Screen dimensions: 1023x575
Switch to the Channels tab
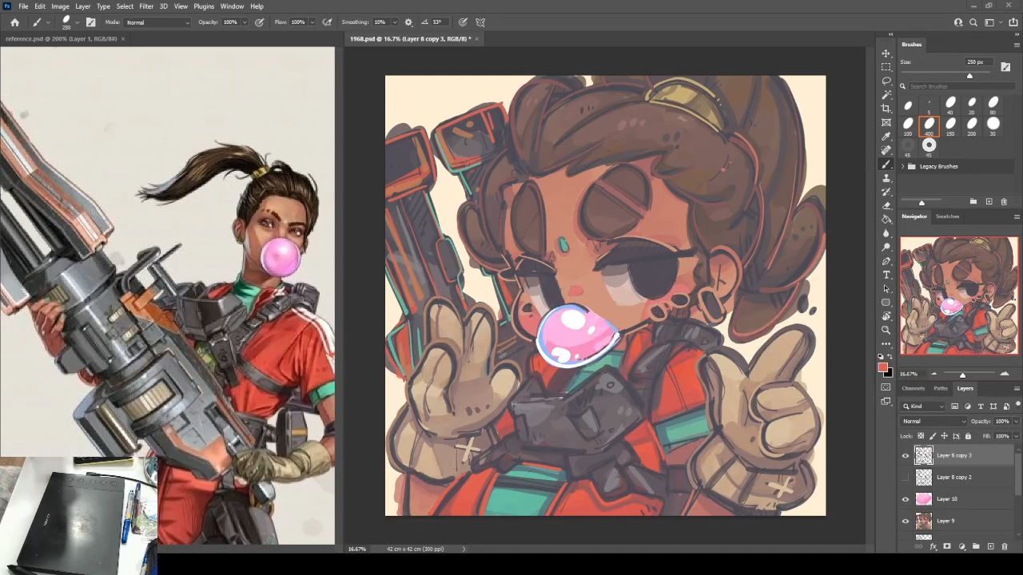[x=914, y=388]
